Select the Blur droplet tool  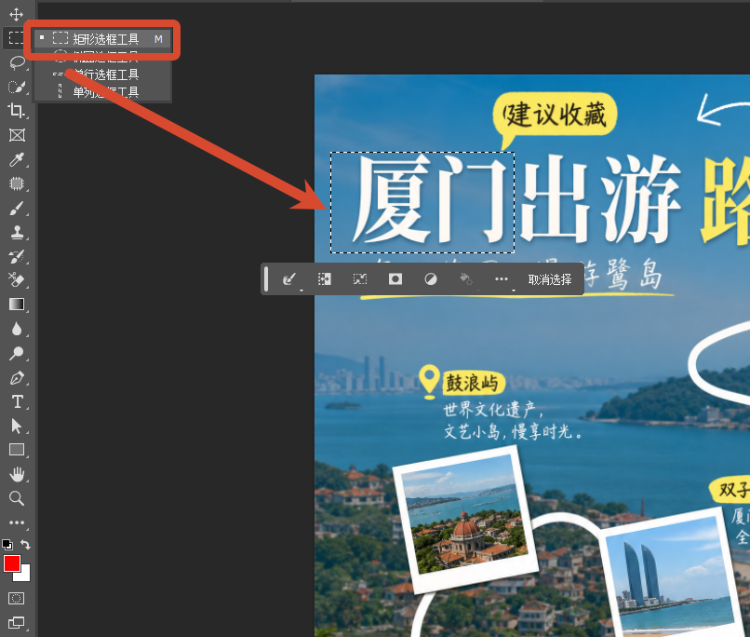17,329
